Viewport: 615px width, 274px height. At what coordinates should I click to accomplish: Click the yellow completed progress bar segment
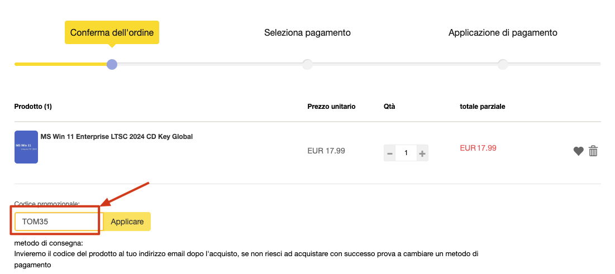pos(60,64)
